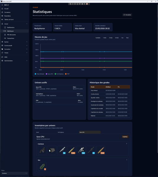Viewport: 158px width, 177px height.
Task: Open the Thème dropdown selector
Action: coord(14,173)
